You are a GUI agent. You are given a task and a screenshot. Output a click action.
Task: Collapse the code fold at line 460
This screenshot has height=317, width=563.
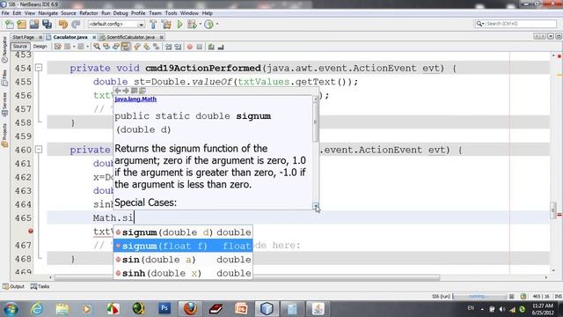click(39, 150)
